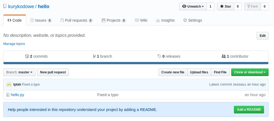Open the Unwatch notifications dropdown

193,6
